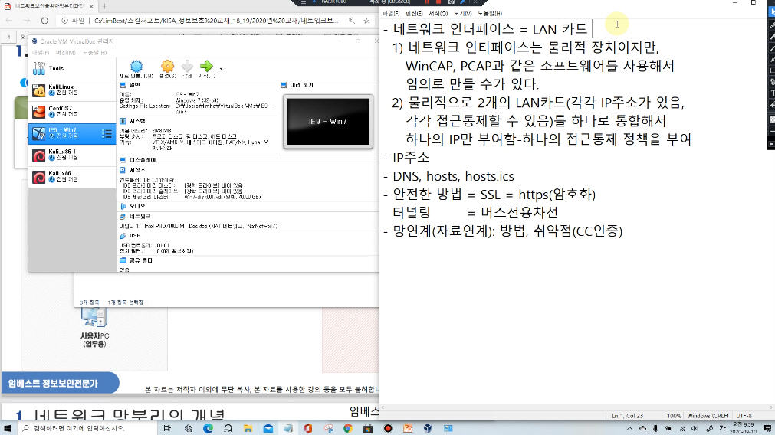Click bookmark star icon in address bar
This screenshot has width=775, height=435.
(366, 21)
